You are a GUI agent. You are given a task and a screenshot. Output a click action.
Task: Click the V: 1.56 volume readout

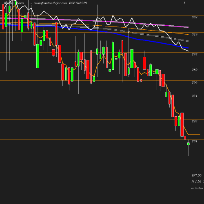tap(196, 182)
